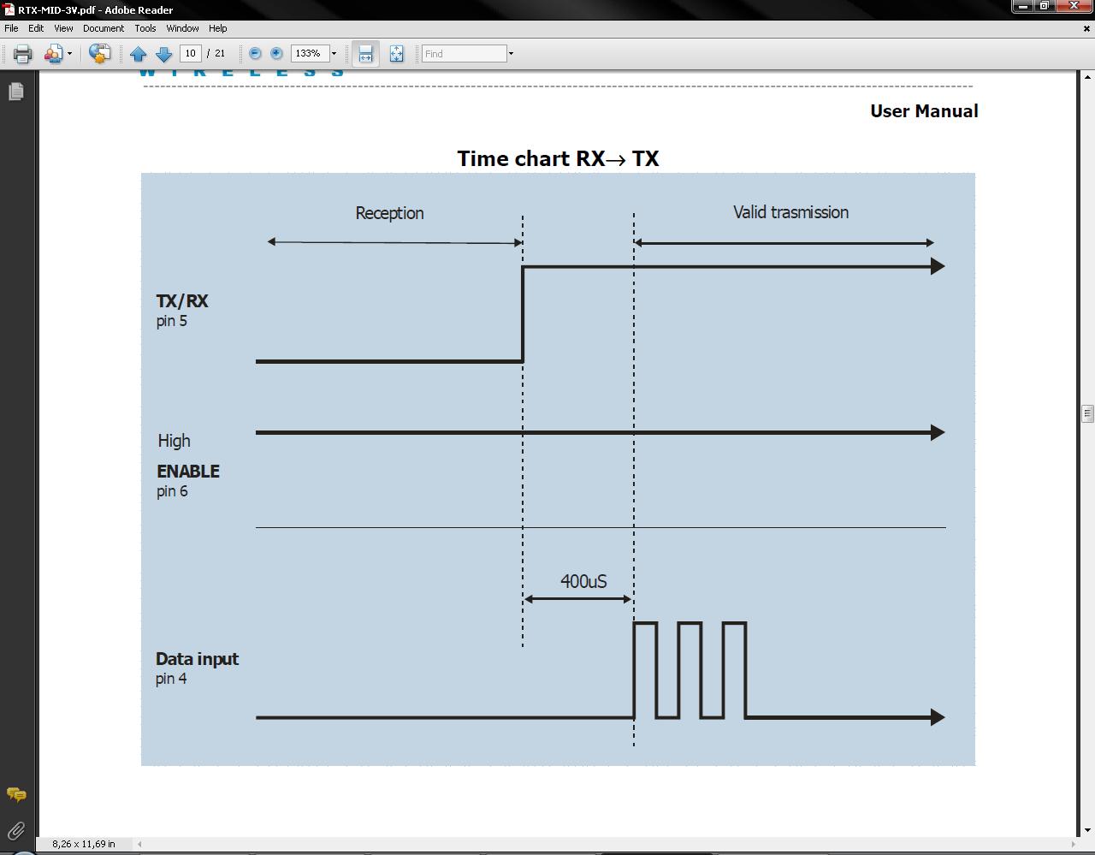Open the Document menu
1095x855 pixels.
[103, 28]
